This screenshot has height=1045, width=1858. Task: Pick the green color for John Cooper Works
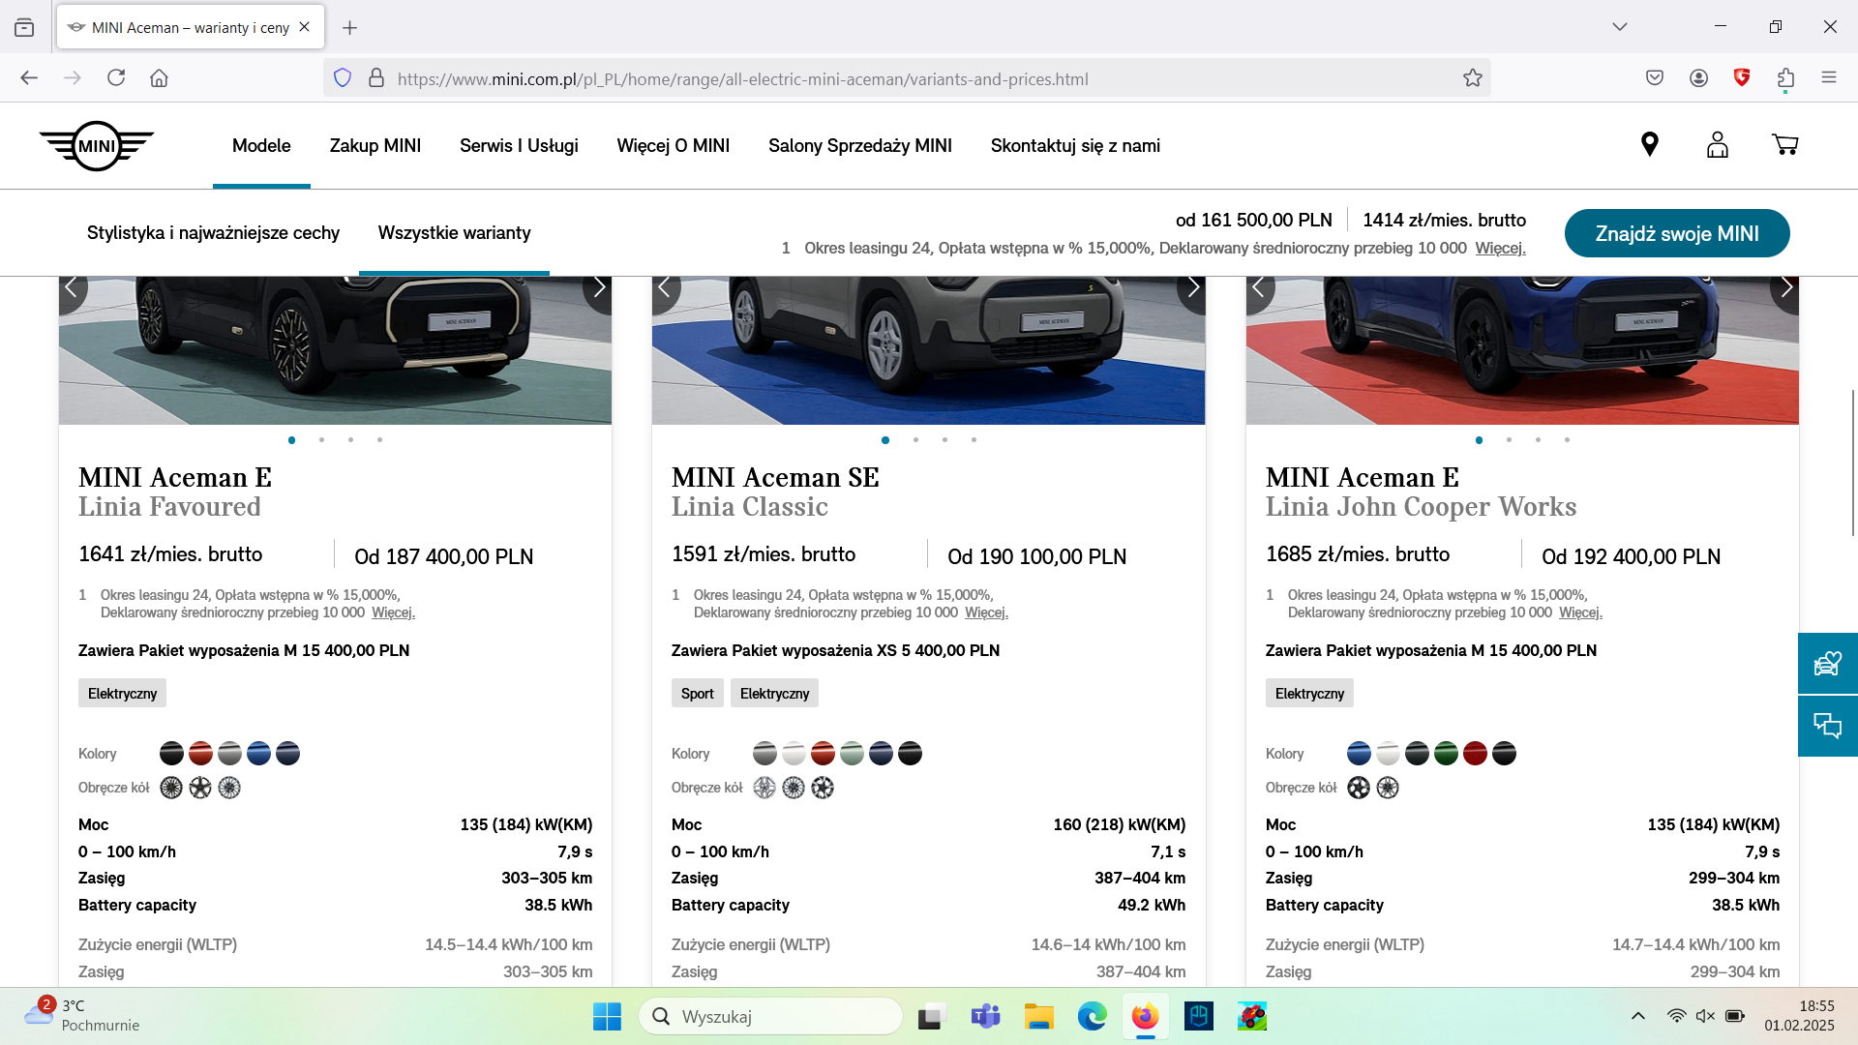point(1446,754)
